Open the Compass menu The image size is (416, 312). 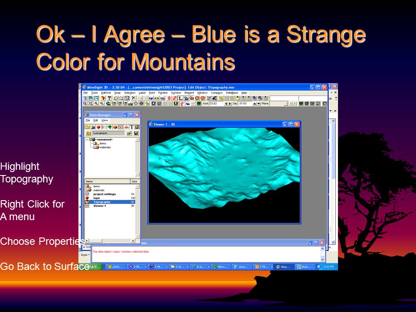pos(217,93)
